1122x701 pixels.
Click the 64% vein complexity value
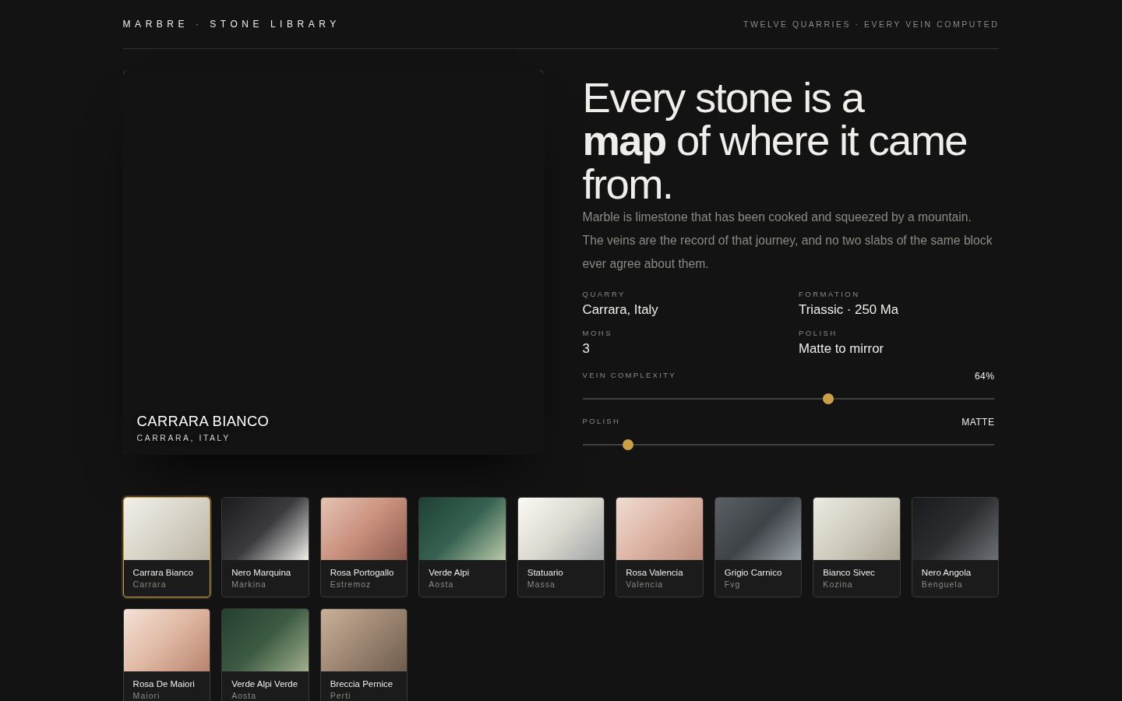click(984, 376)
